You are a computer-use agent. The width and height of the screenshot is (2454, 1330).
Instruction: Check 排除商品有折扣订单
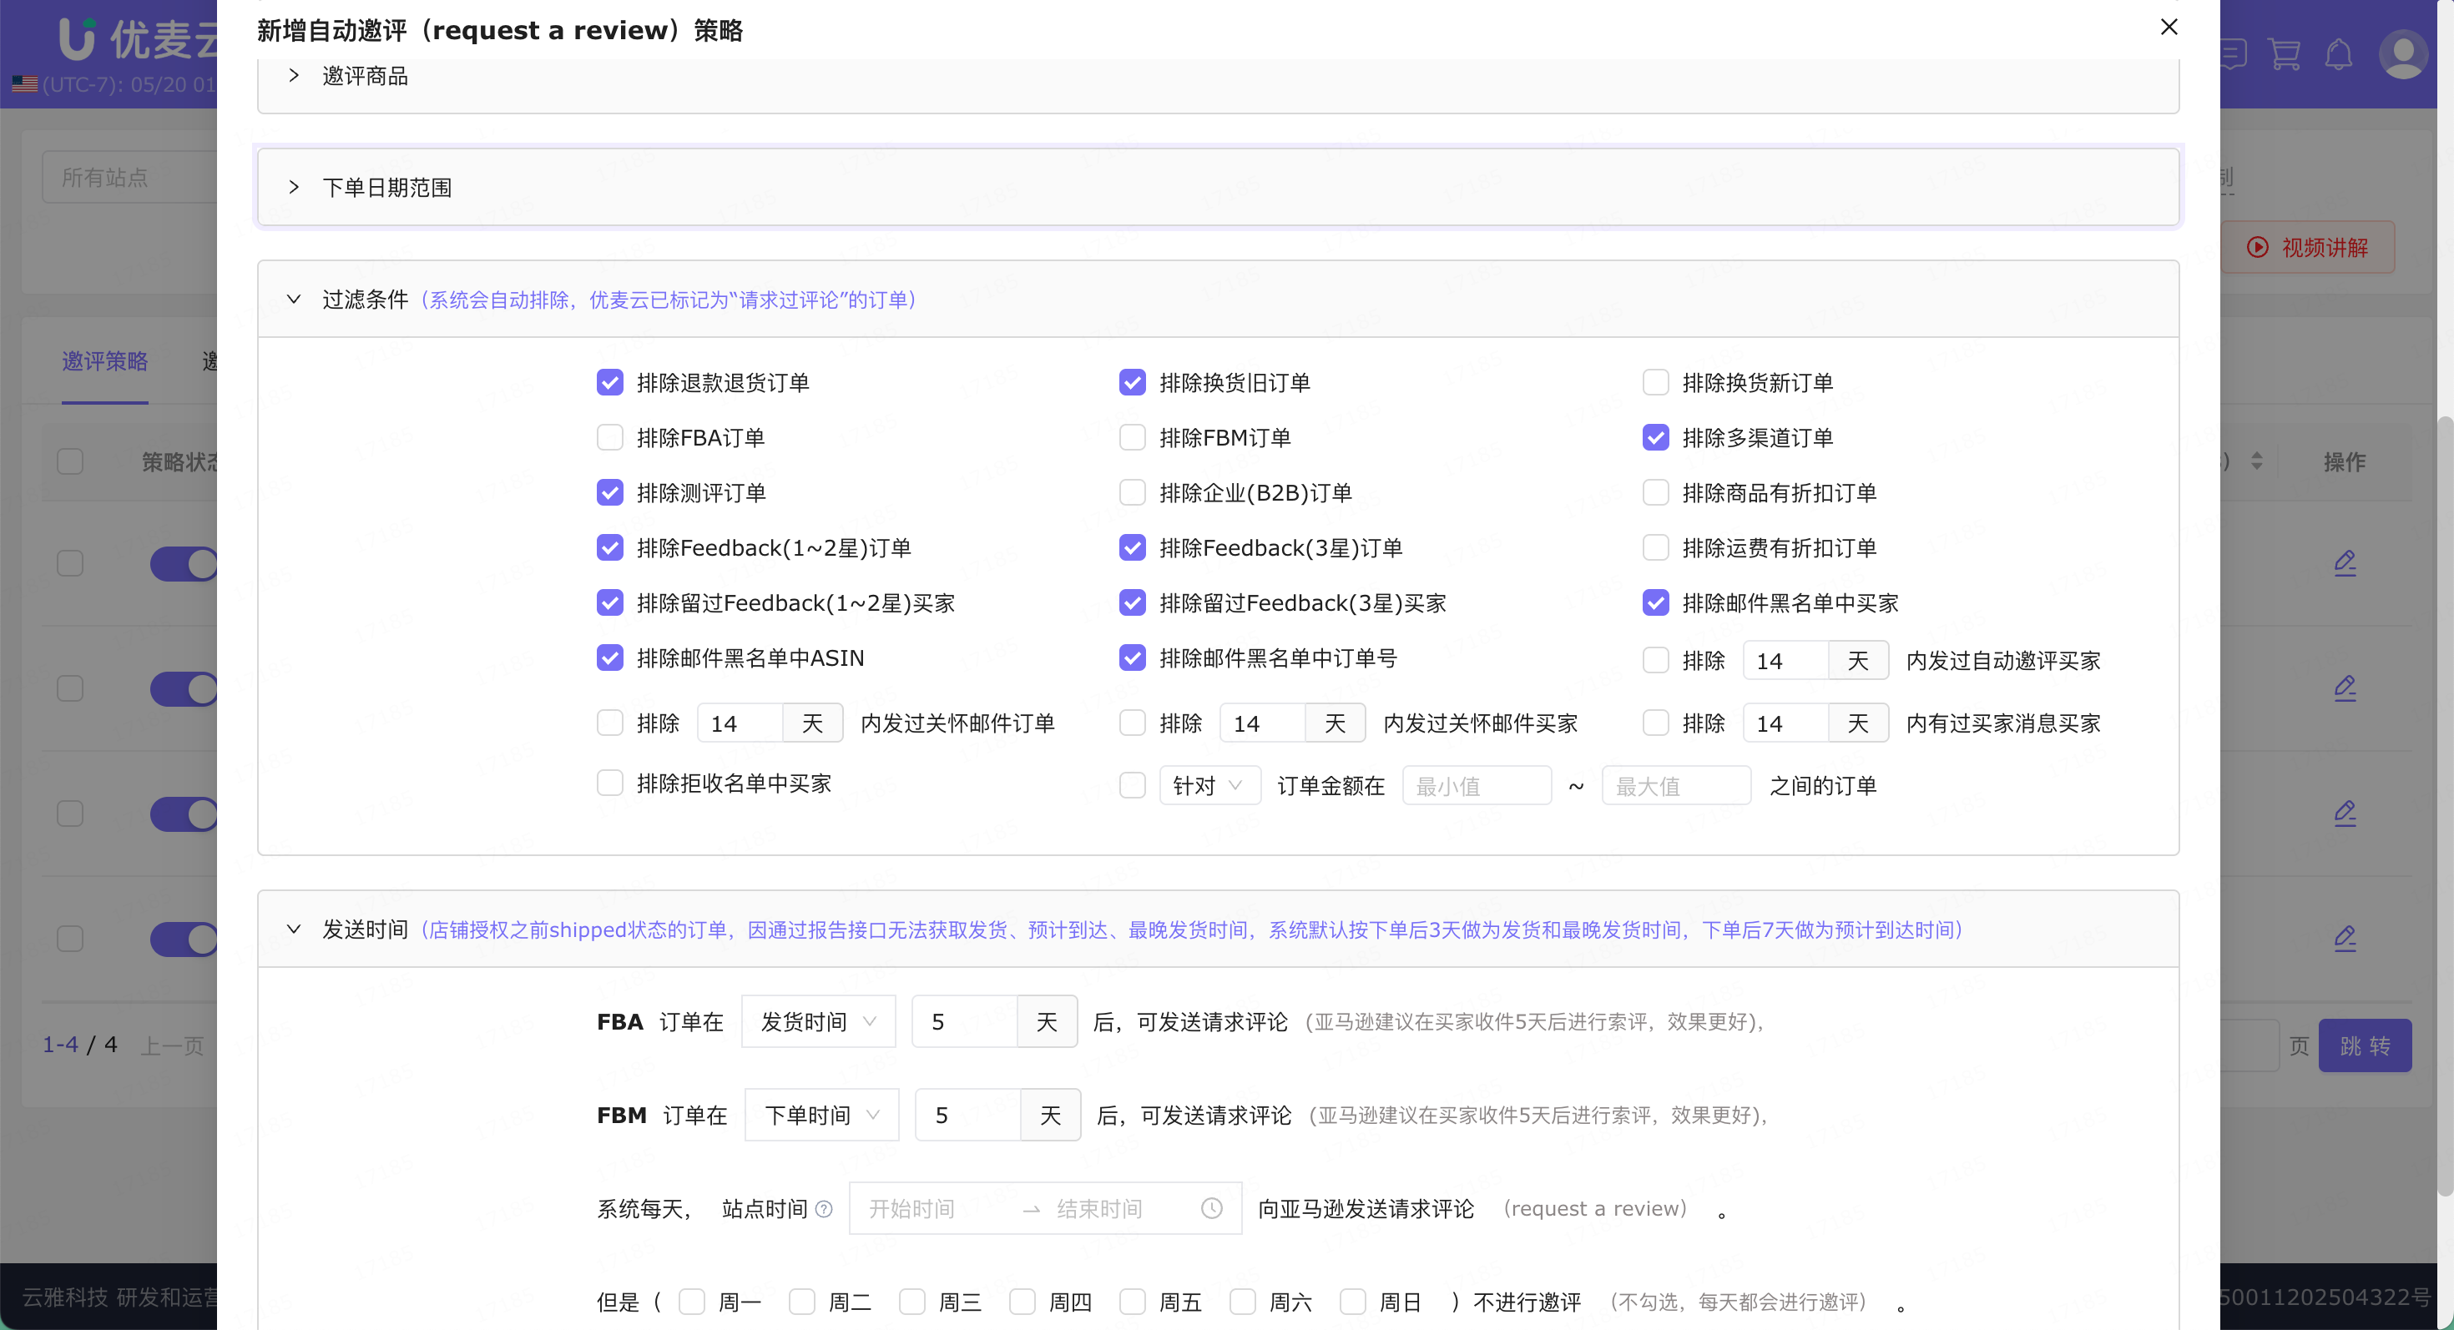[1656, 493]
